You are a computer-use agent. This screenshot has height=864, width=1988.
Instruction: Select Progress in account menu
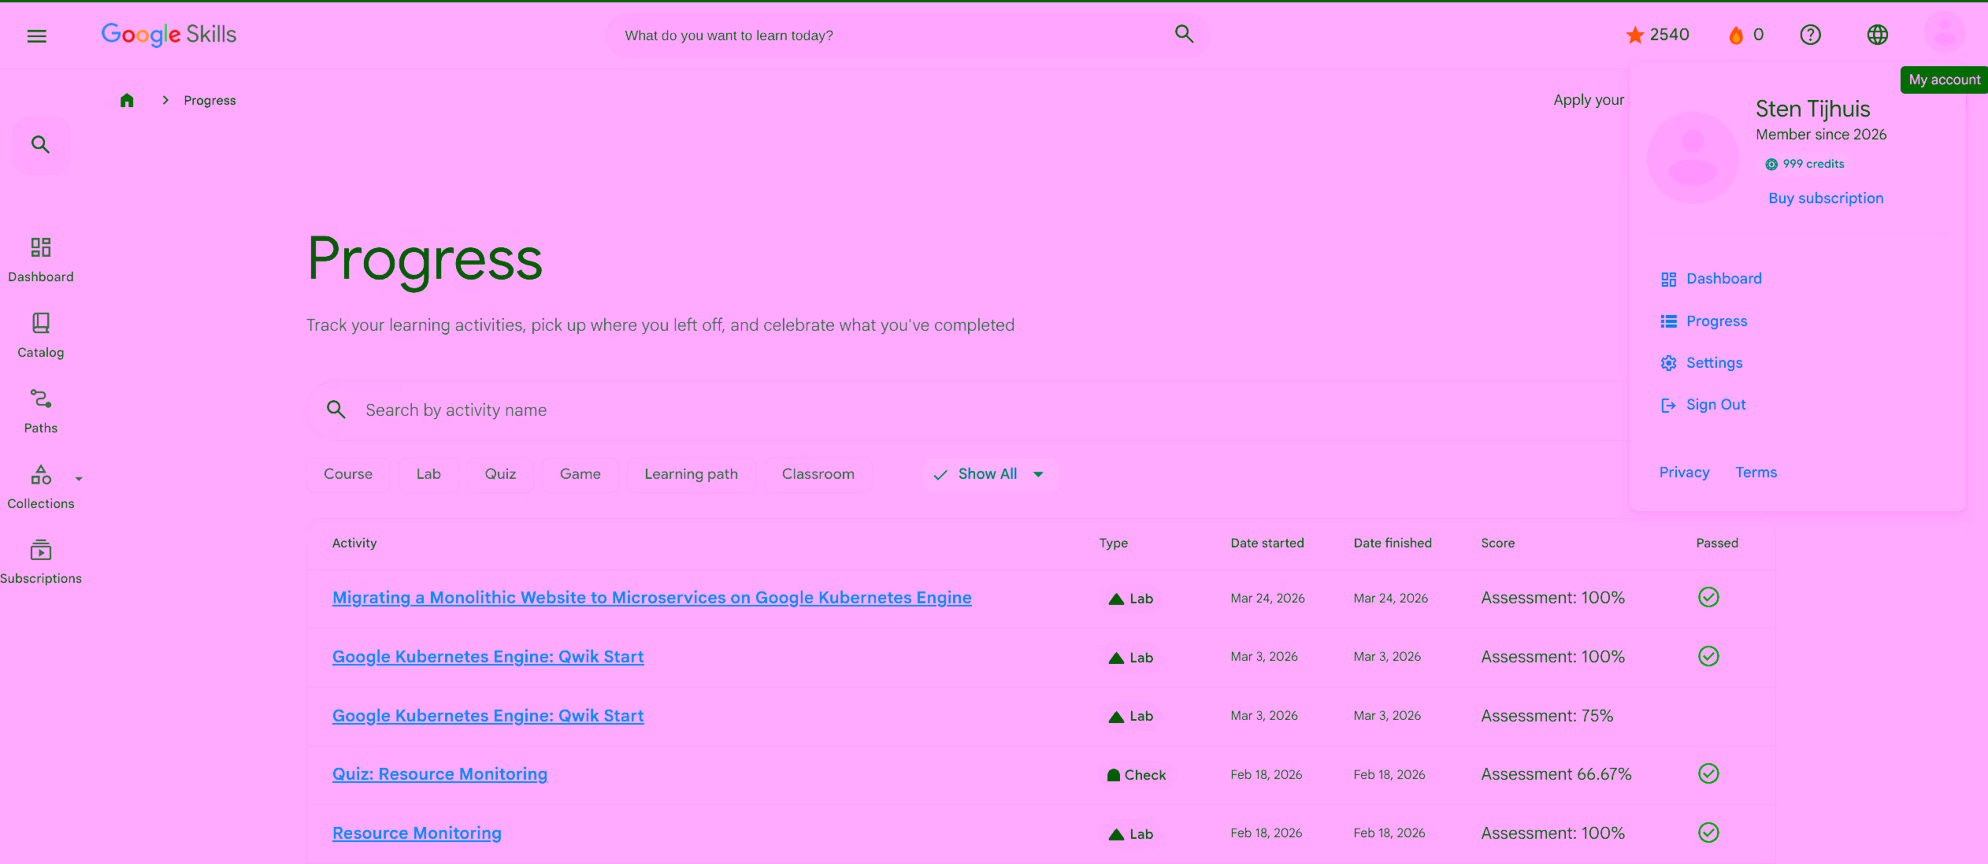[x=1704, y=321]
